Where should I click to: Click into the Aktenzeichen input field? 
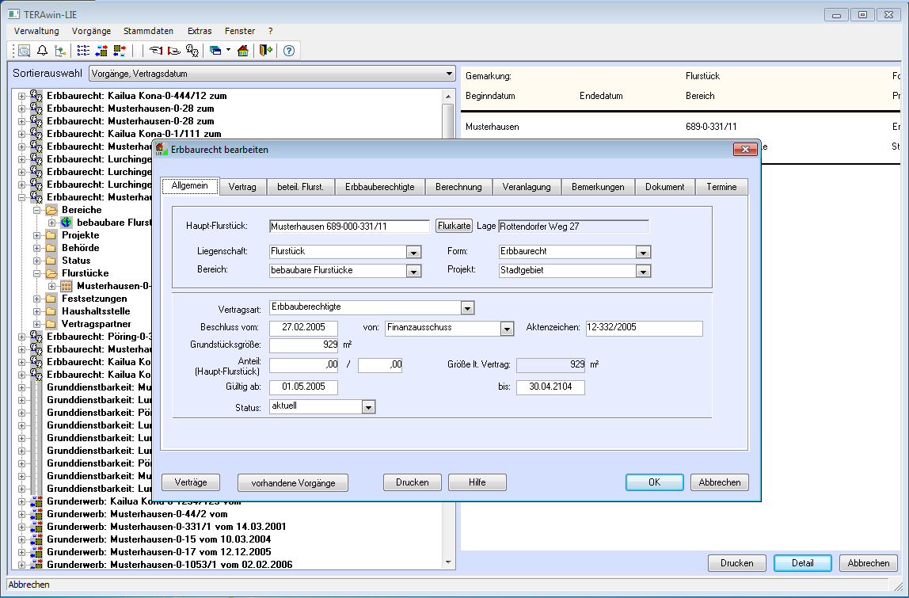point(643,329)
